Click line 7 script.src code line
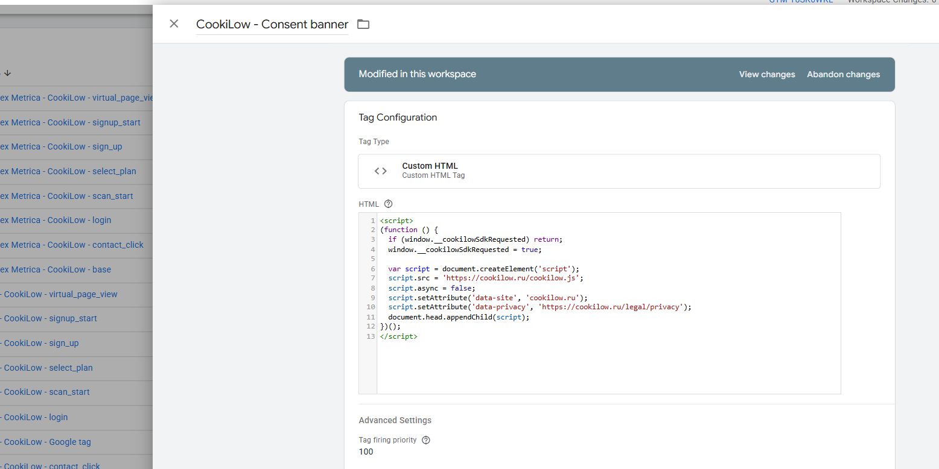 pyautogui.click(x=486, y=278)
